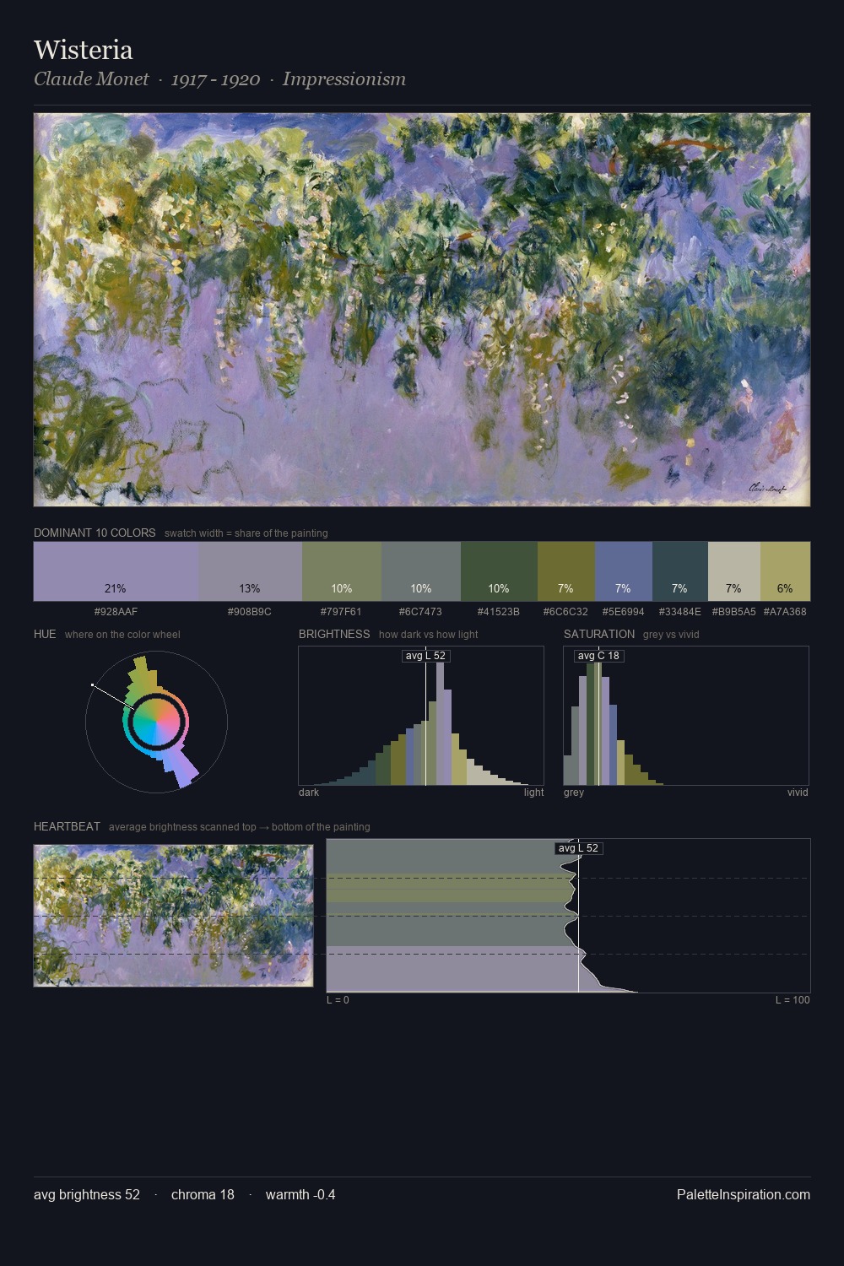Click the hex code '#B9B5A5' text
This screenshot has height=1266, width=844.
point(734,611)
